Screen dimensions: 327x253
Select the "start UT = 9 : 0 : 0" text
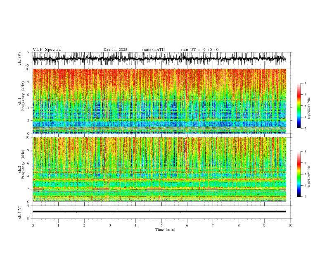pos(199,50)
